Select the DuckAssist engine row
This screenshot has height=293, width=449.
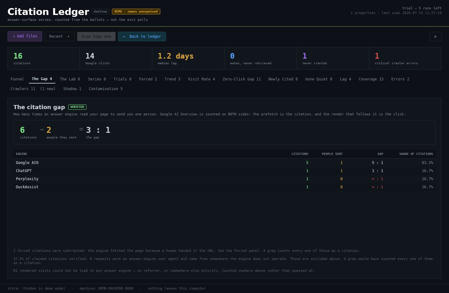coord(224,187)
